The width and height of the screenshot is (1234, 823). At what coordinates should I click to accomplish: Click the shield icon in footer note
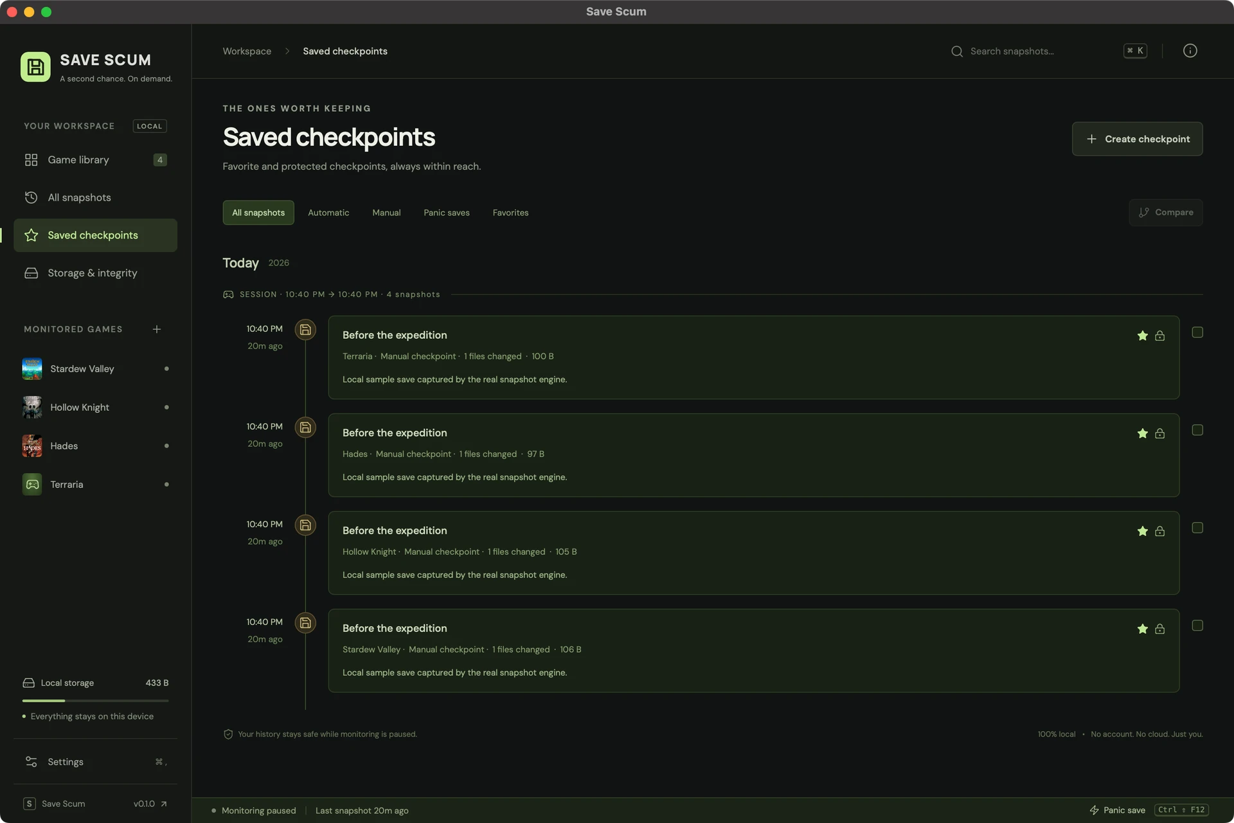pos(228,734)
